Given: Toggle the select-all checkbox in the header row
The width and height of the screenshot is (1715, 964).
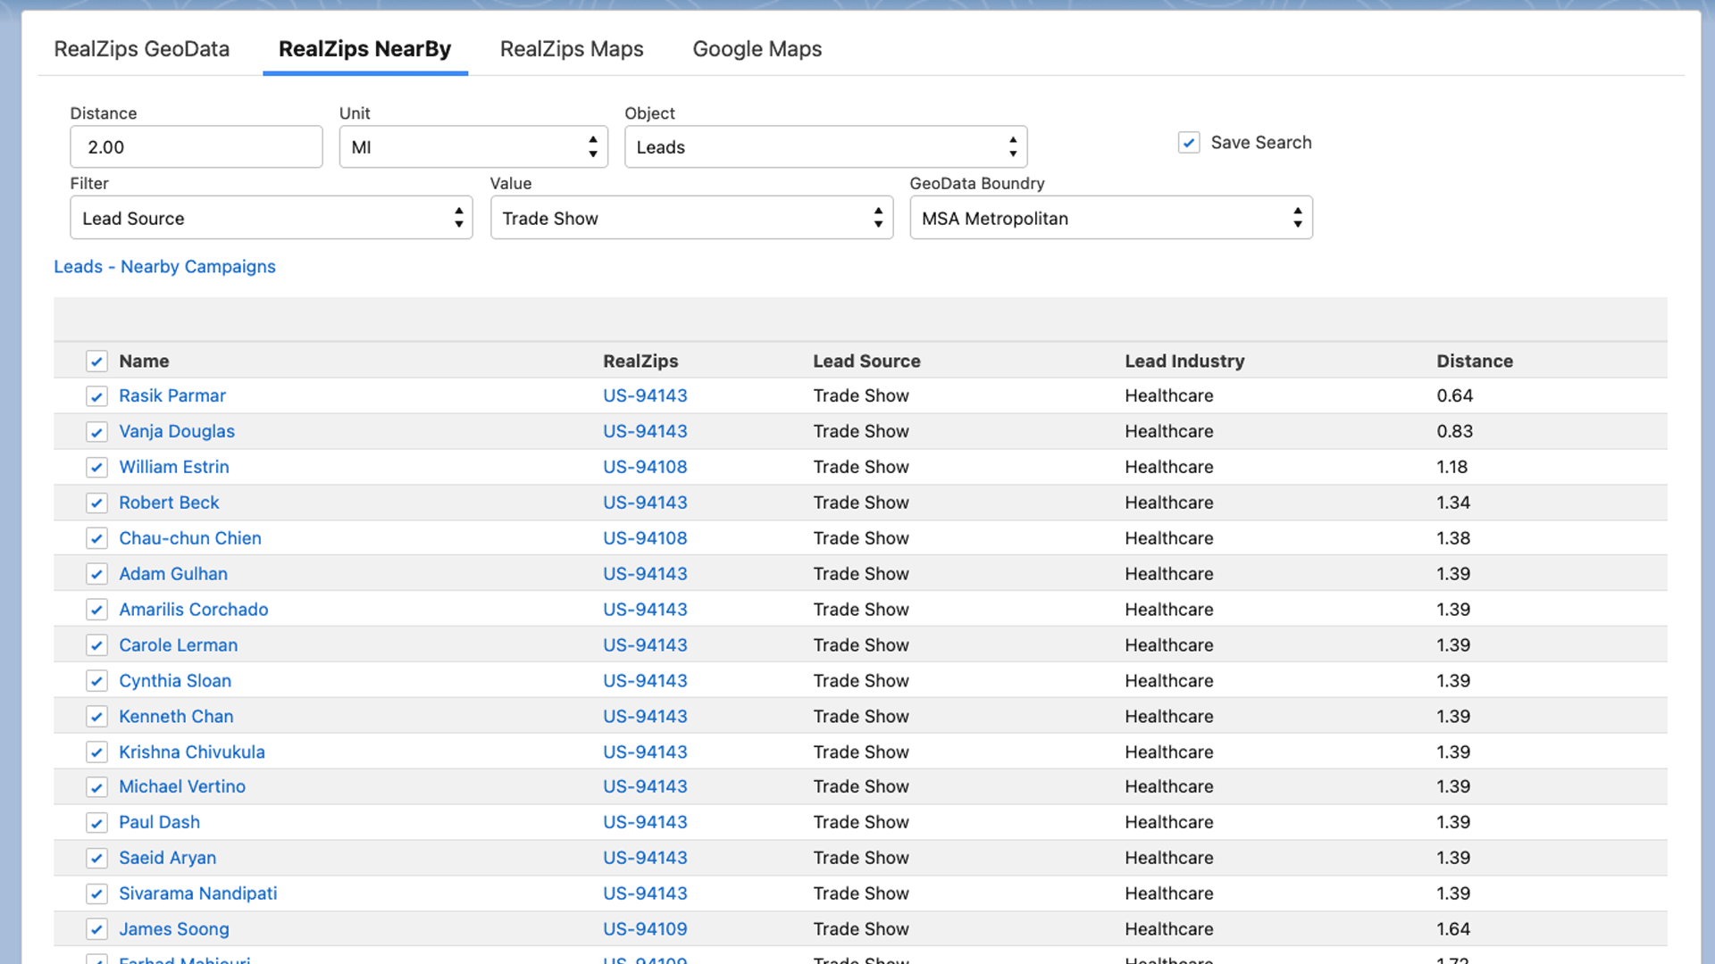Looking at the screenshot, I should (x=96, y=361).
